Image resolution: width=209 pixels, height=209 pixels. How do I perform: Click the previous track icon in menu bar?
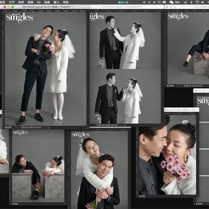[x=144, y=2]
